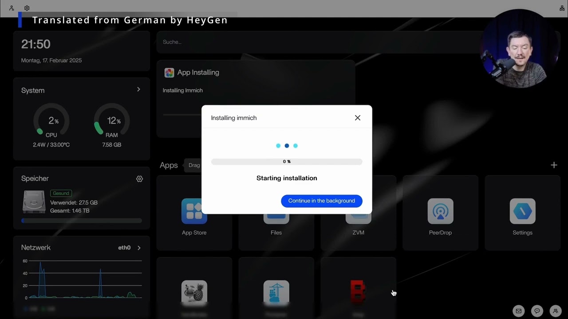Viewport: 568px width, 319px height.
Task: Click the Gesund health badge
Action: 61,193
